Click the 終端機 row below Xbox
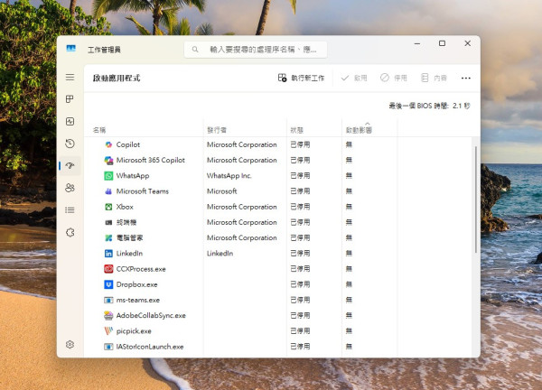 tap(126, 222)
